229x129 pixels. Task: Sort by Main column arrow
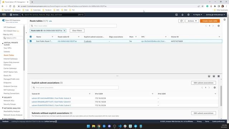click(136, 37)
